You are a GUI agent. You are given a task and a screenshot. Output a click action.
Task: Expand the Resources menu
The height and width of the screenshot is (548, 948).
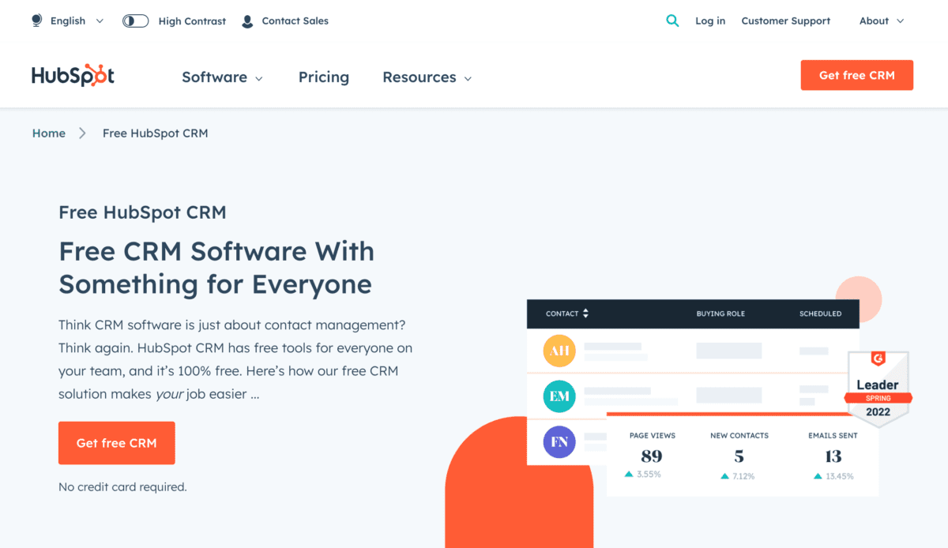(427, 77)
